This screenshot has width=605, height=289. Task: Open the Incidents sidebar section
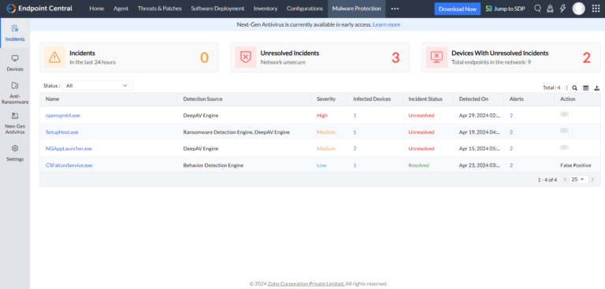point(15,33)
